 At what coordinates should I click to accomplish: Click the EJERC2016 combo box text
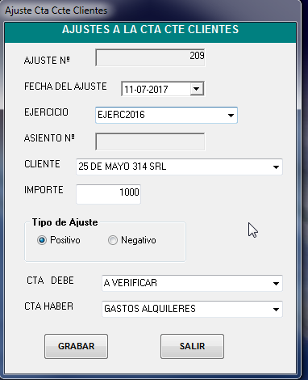coord(121,115)
